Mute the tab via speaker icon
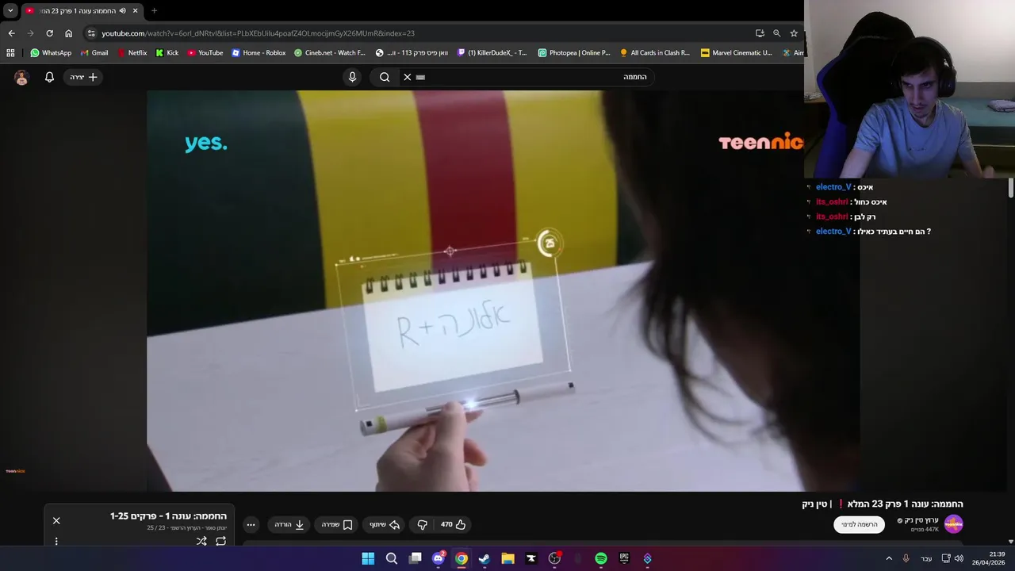 tap(122, 11)
